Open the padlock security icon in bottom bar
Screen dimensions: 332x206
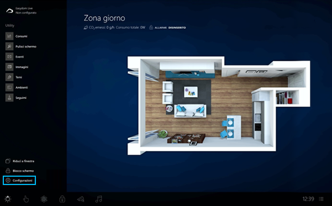point(62,199)
